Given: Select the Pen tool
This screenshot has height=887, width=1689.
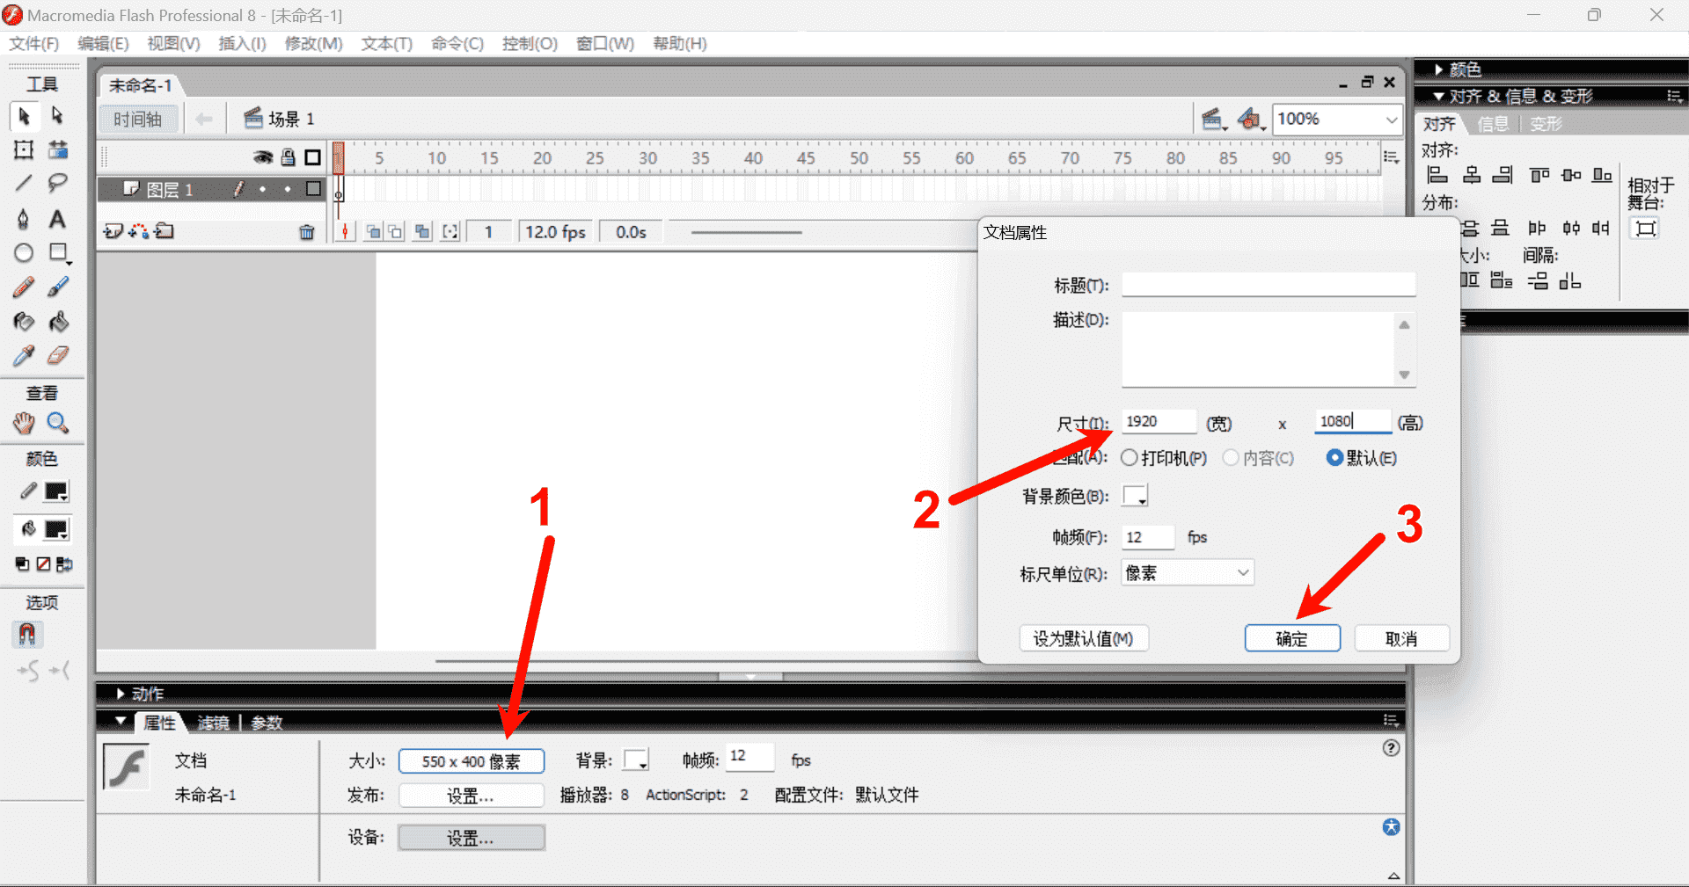Looking at the screenshot, I should point(24,219).
